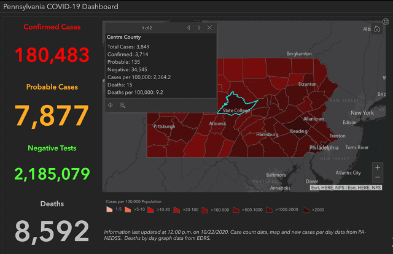This screenshot has width=393, height=254.
Task: Click Philadelphia on the map
Action: pos(324,147)
